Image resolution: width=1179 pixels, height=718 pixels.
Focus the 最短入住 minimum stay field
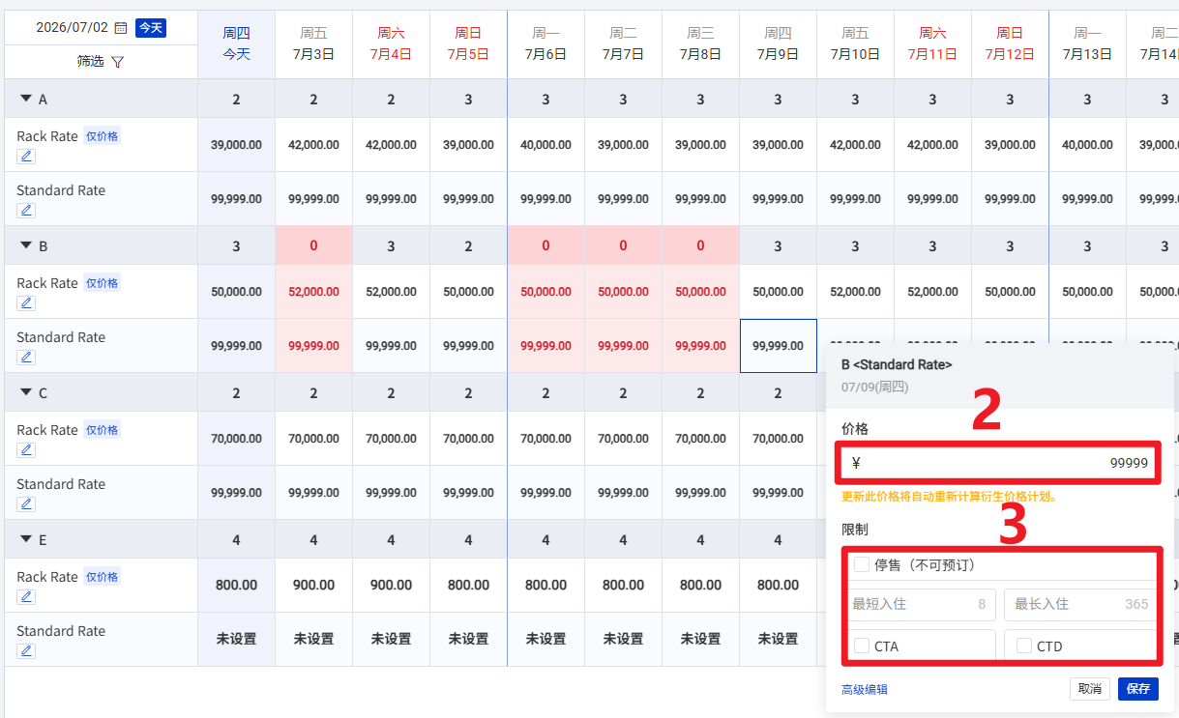pyautogui.click(x=920, y=604)
